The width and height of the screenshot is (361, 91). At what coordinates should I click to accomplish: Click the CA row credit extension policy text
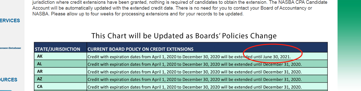click(195, 87)
